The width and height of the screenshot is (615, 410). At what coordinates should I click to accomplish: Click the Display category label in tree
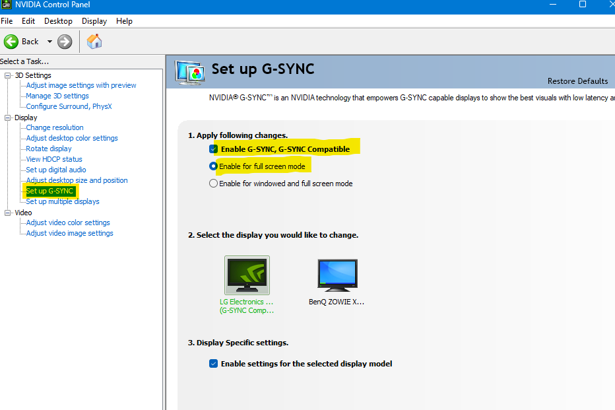point(26,118)
